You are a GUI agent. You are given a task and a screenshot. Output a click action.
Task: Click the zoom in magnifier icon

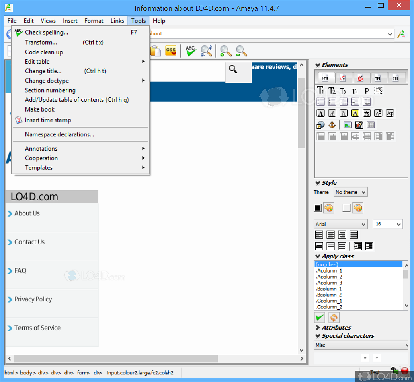coord(226,51)
